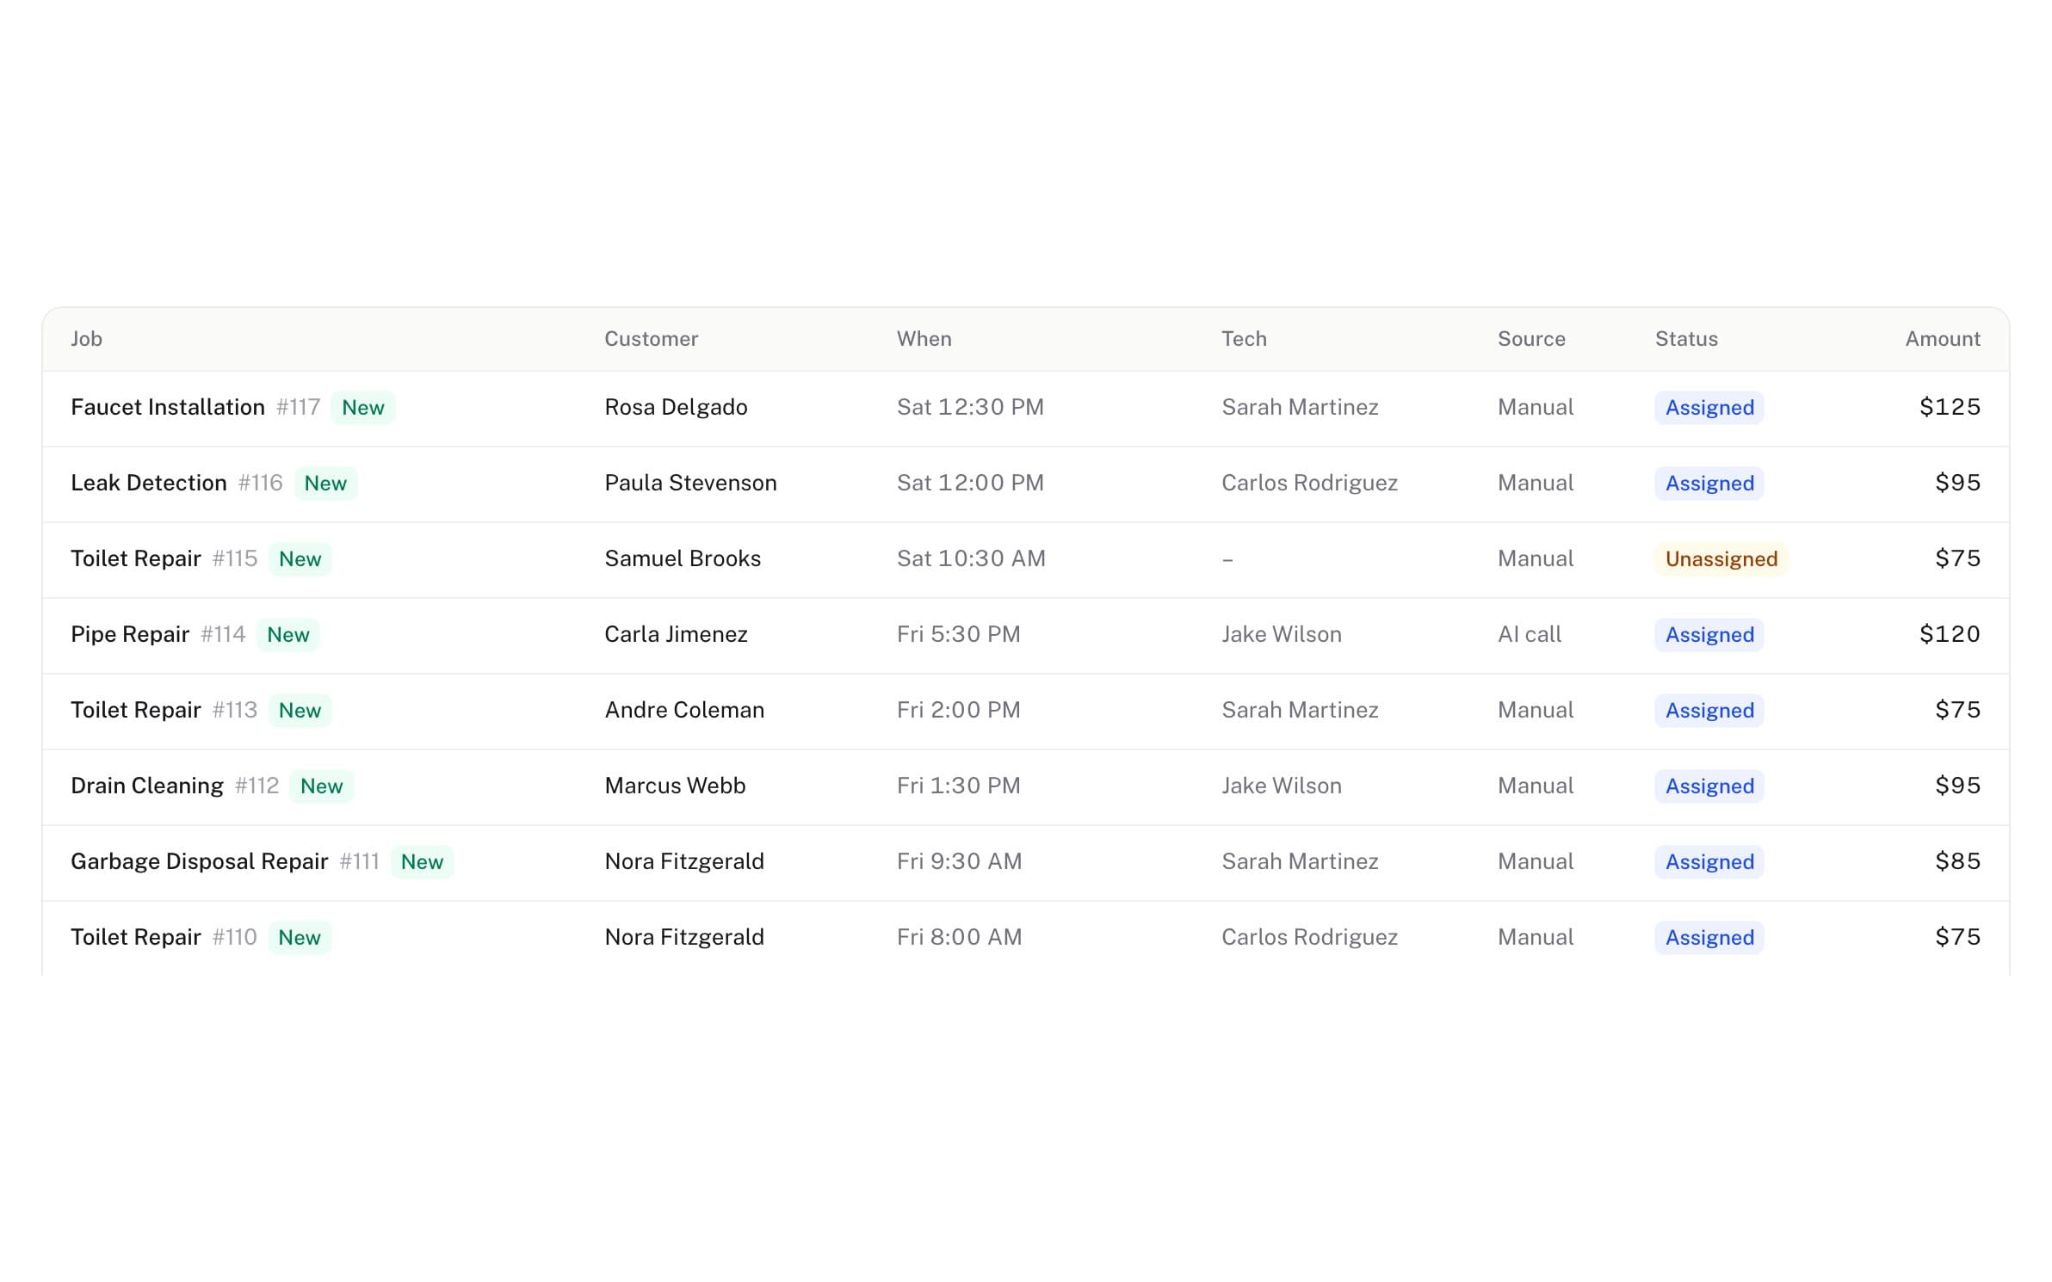Click the Unassigned status badge
Screen dimensions: 2052x1282
[x=1721, y=559]
